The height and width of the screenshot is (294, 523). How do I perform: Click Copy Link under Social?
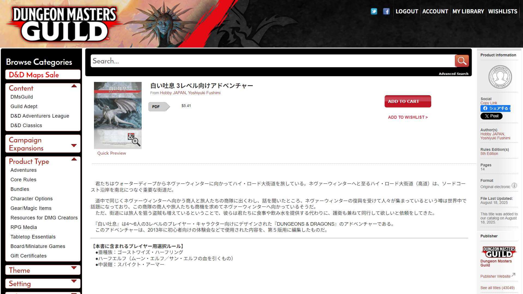click(489, 103)
